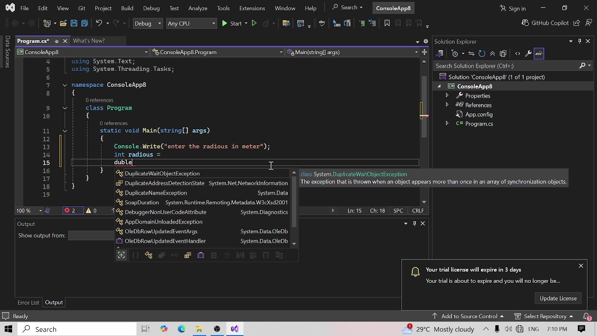Image resolution: width=597 pixels, height=336 pixels.
Task: Open Solution Explorer Properties wrench icon
Action: [528, 54]
